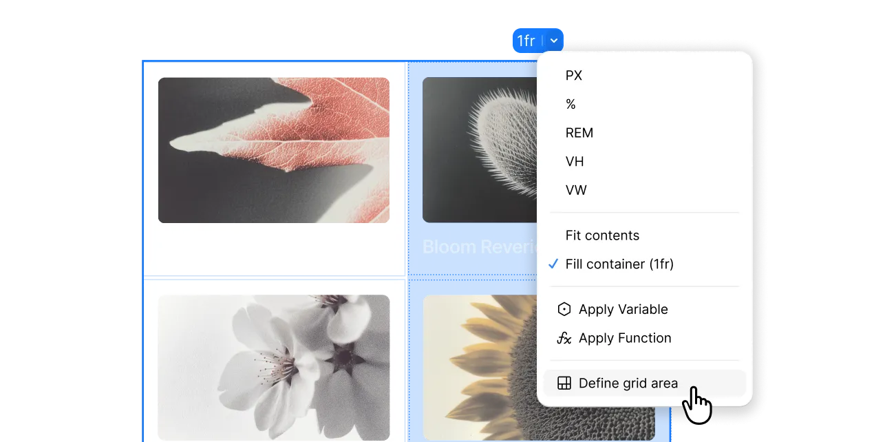Select the fuzzy bud image thumbnail

pyautogui.click(x=480, y=150)
